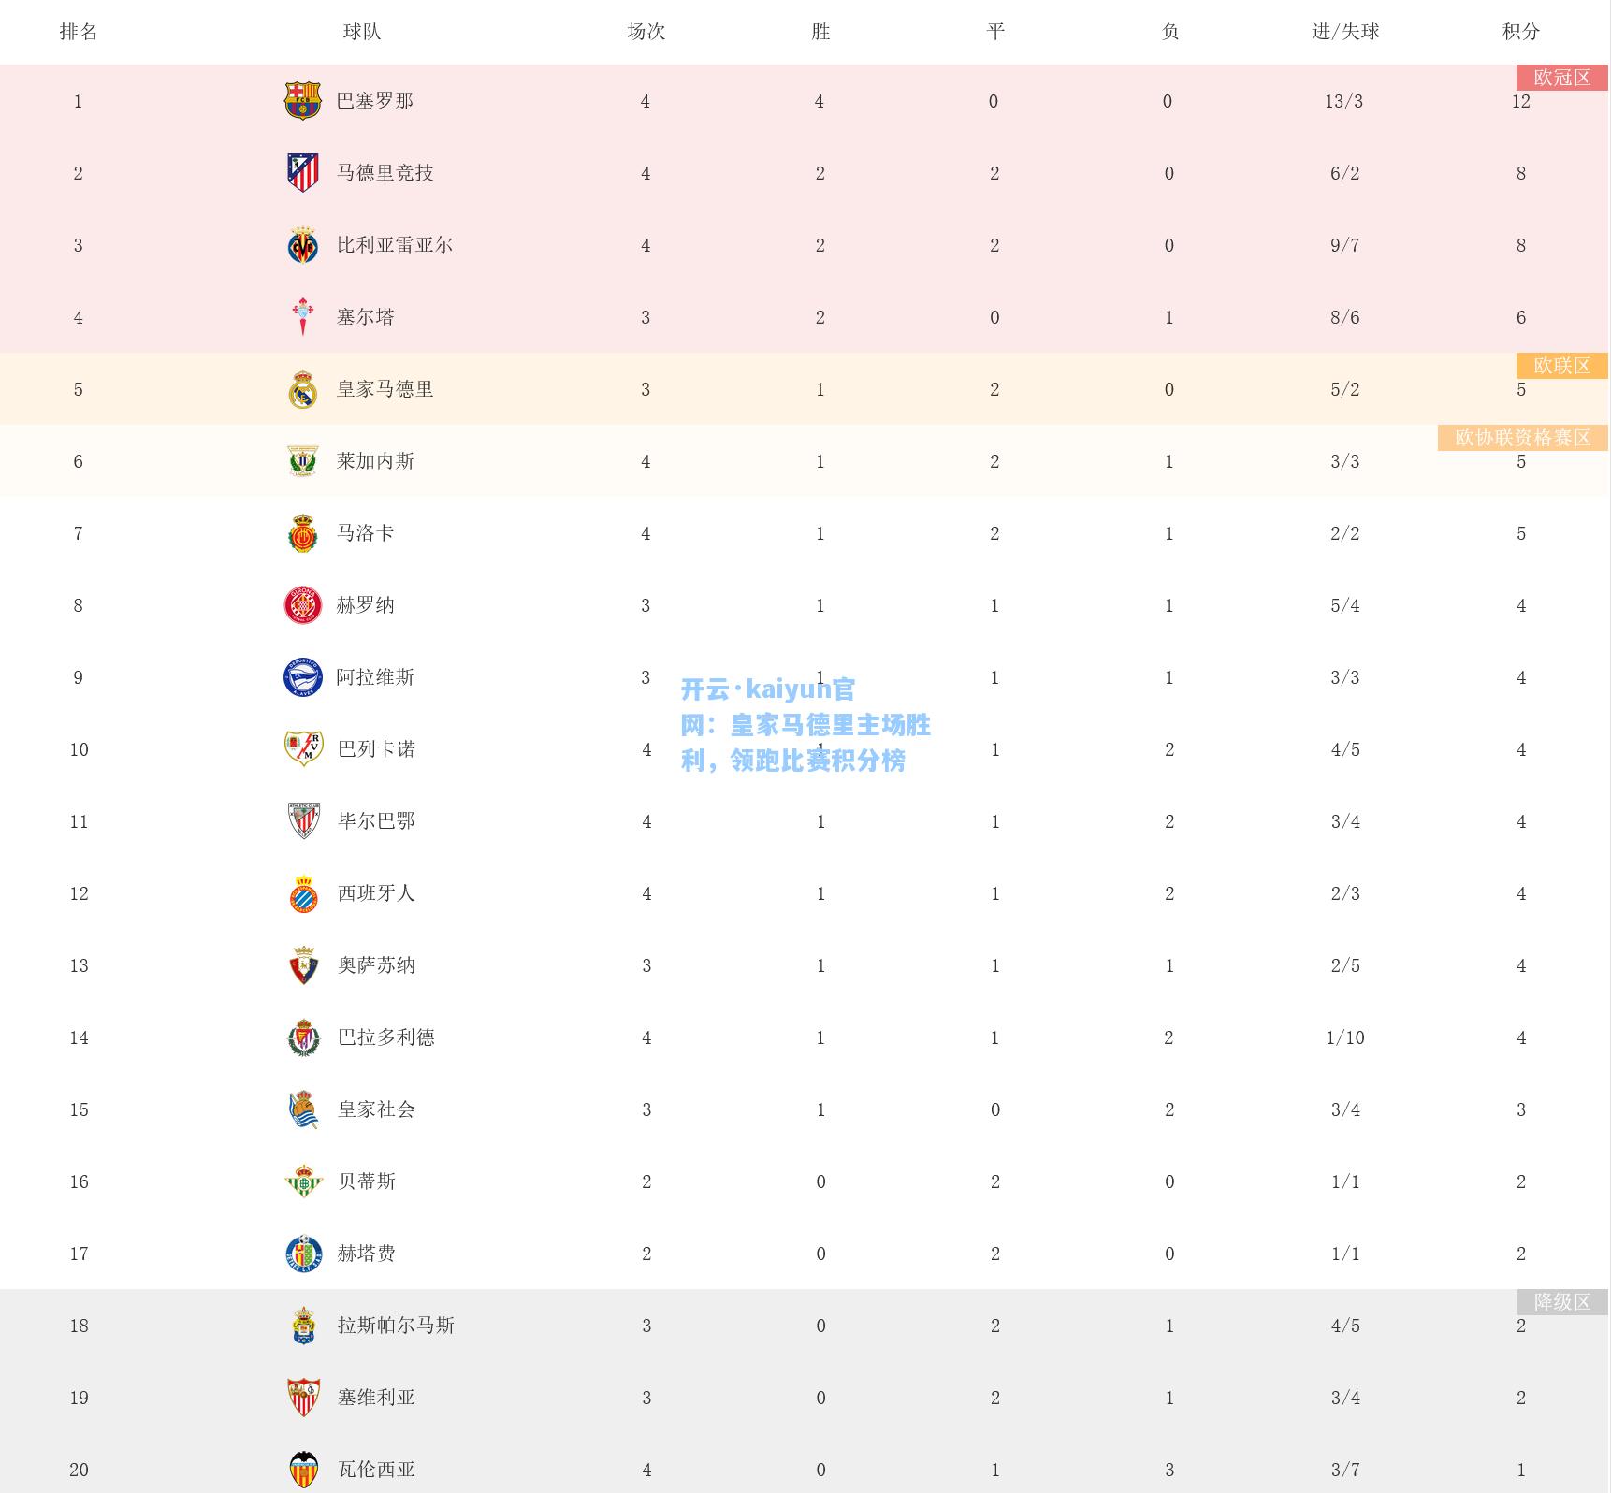Click Celta's 8/6 goals value
Screen dimensions: 1611x1493
tap(1345, 318)
